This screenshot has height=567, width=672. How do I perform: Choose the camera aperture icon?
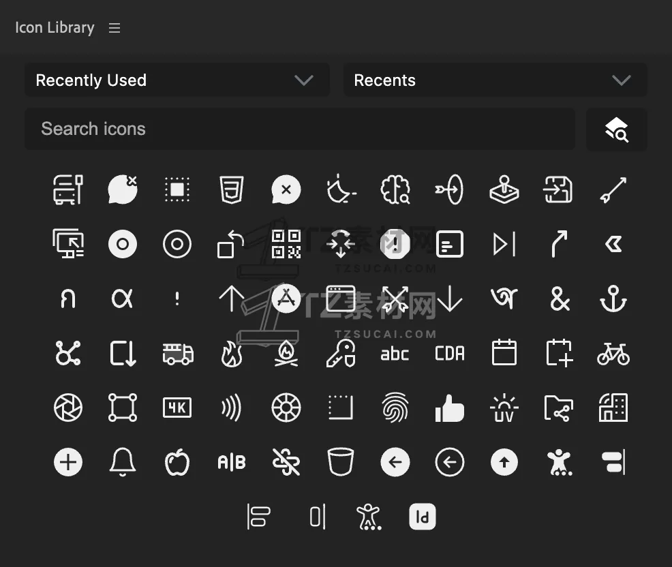tap(68, 408)
